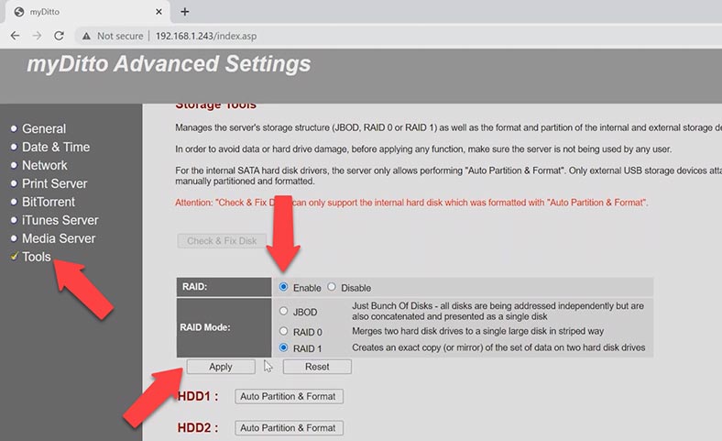Reload the page with refresh icon
Screen dimensions: 722x441
[x=59, y=36]
